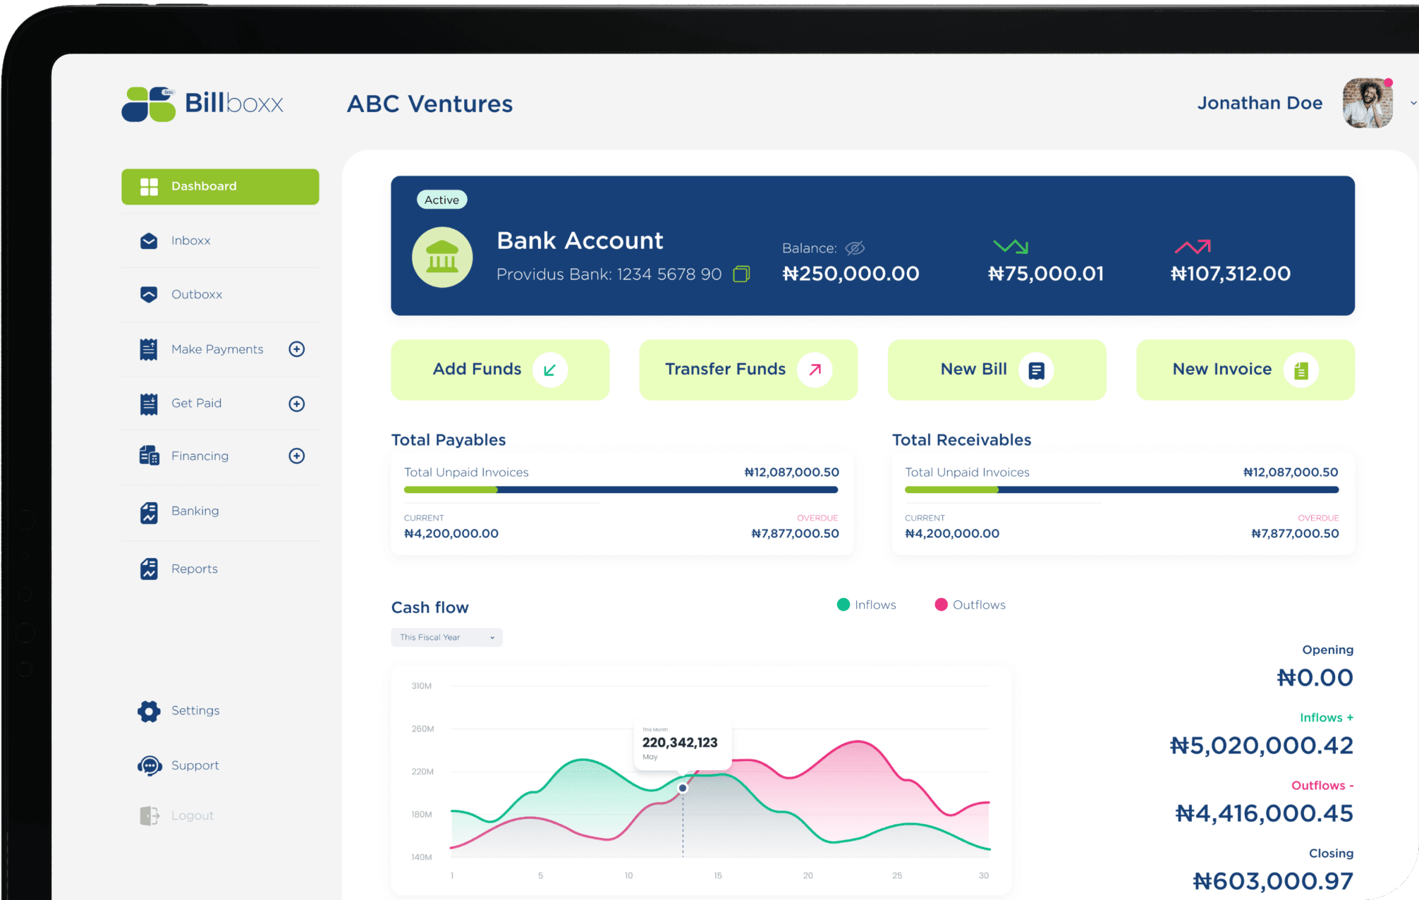Click the Outboxx envelope icon

pos(149,295)
